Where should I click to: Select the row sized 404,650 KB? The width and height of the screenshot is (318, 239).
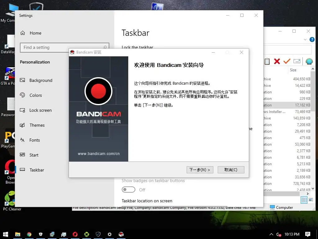point(287,79)
